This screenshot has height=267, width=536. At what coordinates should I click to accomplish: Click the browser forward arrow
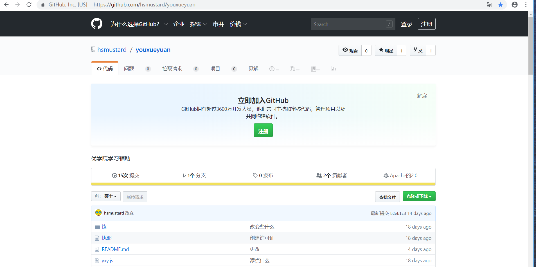[x=17, y=5]
